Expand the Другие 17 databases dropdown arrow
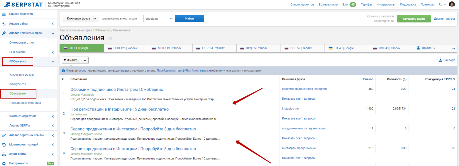This screenshot has width=459, height=166. [454, 48]
